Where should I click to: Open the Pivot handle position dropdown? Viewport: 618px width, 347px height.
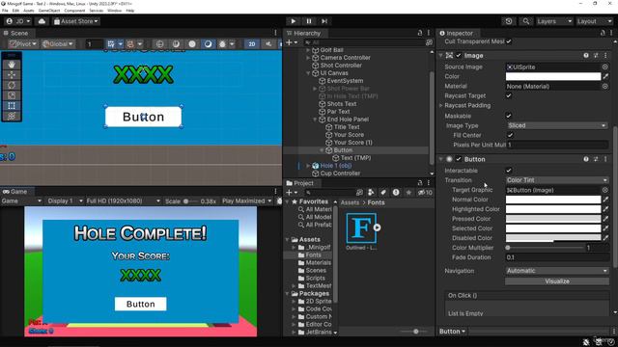[23, 44]
